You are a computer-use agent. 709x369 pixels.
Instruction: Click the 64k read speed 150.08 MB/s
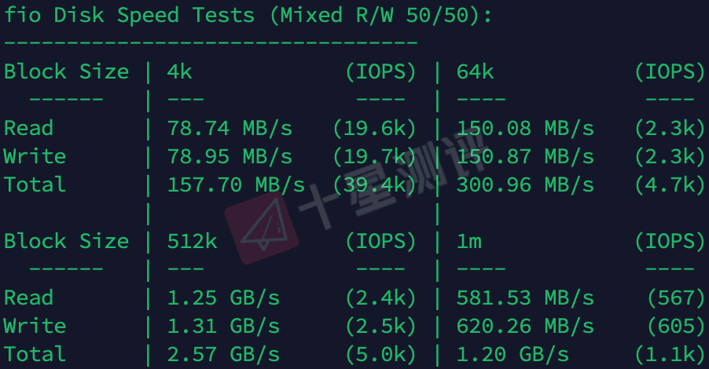pos(525,128)
